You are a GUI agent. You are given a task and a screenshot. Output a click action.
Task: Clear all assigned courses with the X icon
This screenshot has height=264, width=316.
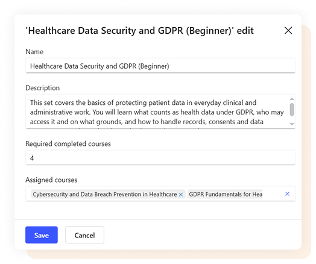click(x=288, y=193)
